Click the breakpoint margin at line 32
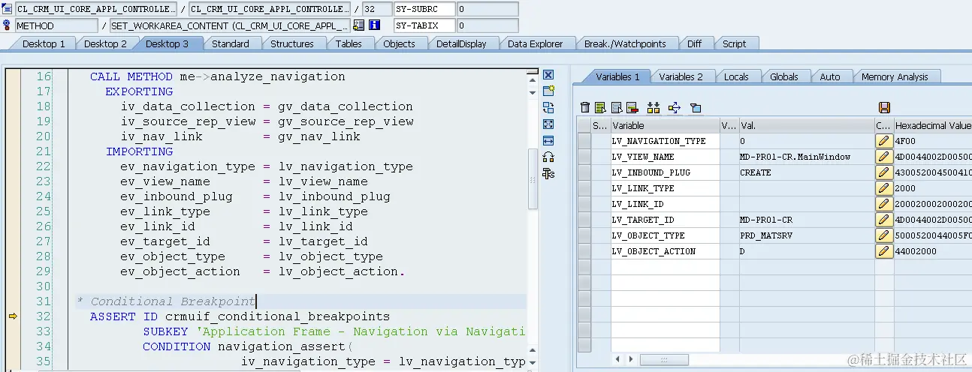Viewport: 972px width, 372px height. point(12,316)
